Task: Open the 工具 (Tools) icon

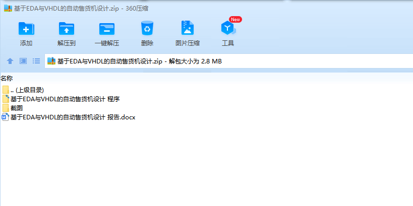Action: 228,28
